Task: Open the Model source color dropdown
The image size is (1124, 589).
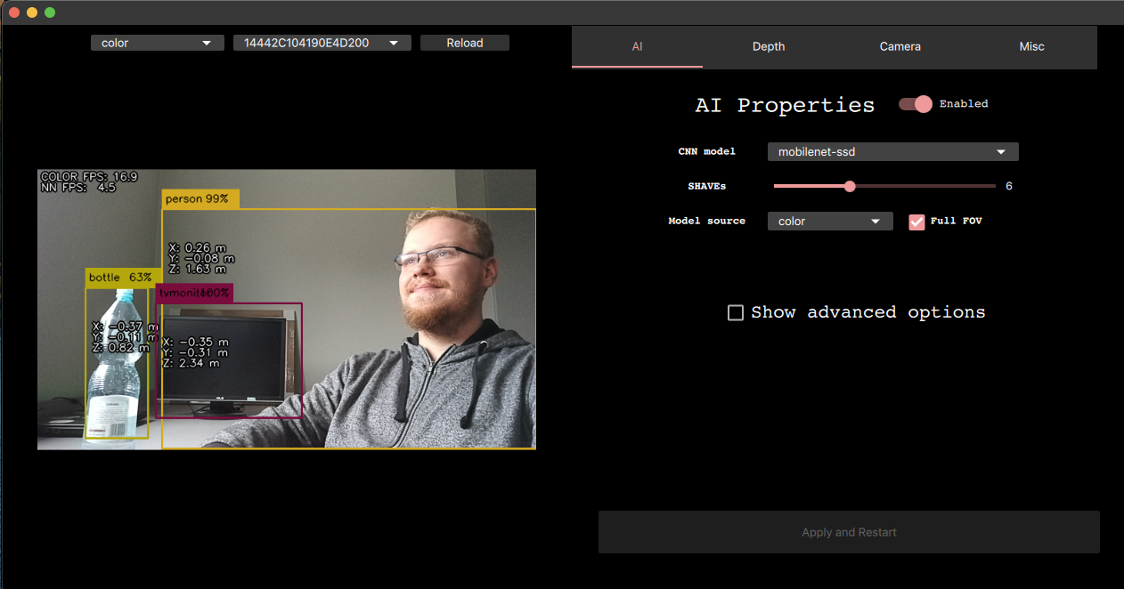Action: 830,222
